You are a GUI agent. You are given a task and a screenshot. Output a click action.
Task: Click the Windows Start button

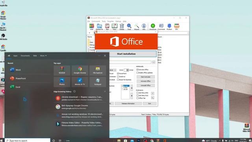click(1, 140)
